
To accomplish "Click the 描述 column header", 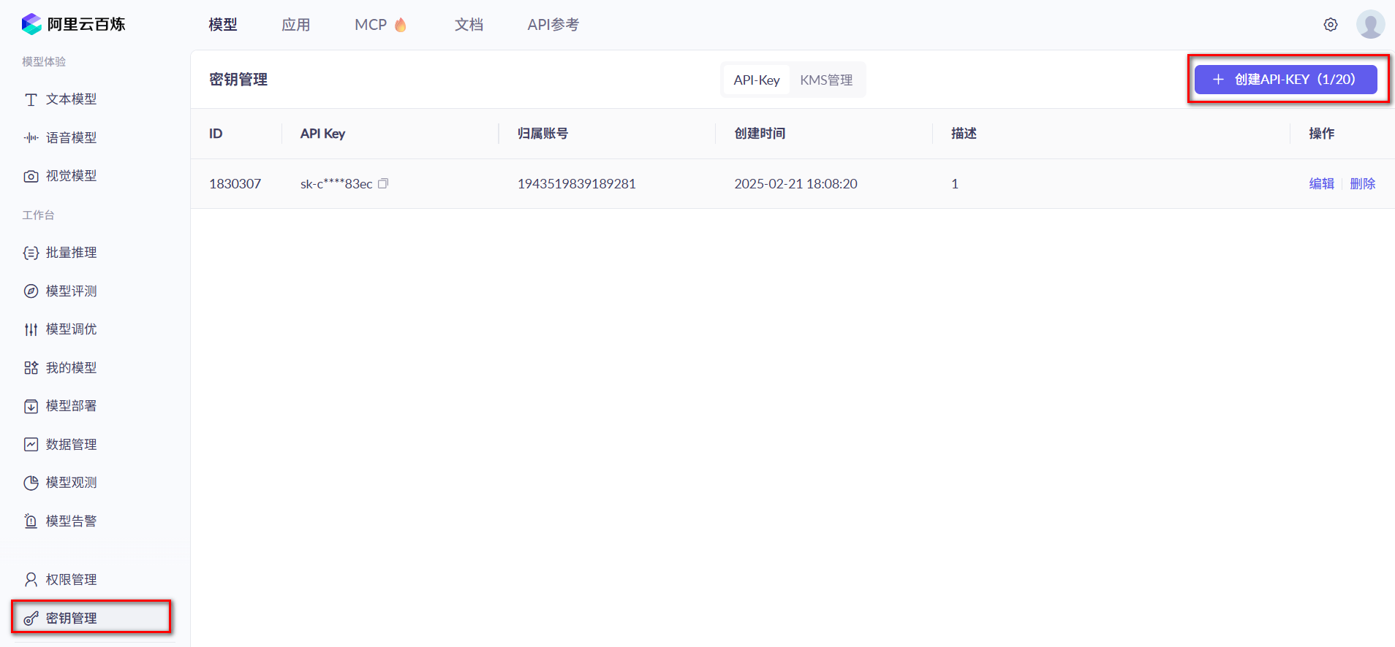I will tap(964, 134).
